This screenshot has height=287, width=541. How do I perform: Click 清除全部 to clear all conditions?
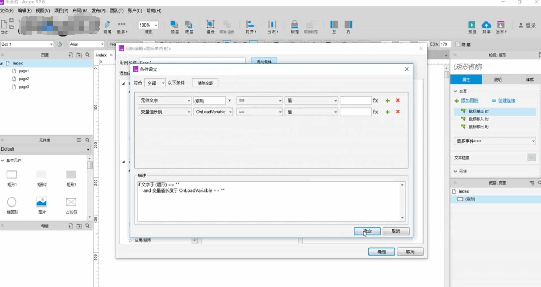[205, 83]
